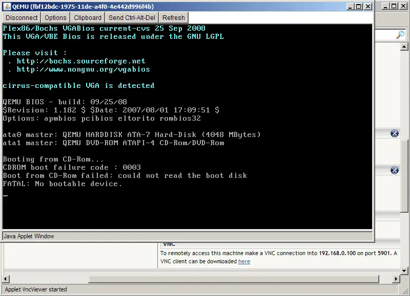Click the upper blue X icon in the background panel
Screen dimensions: 410x296
point(394,133)
